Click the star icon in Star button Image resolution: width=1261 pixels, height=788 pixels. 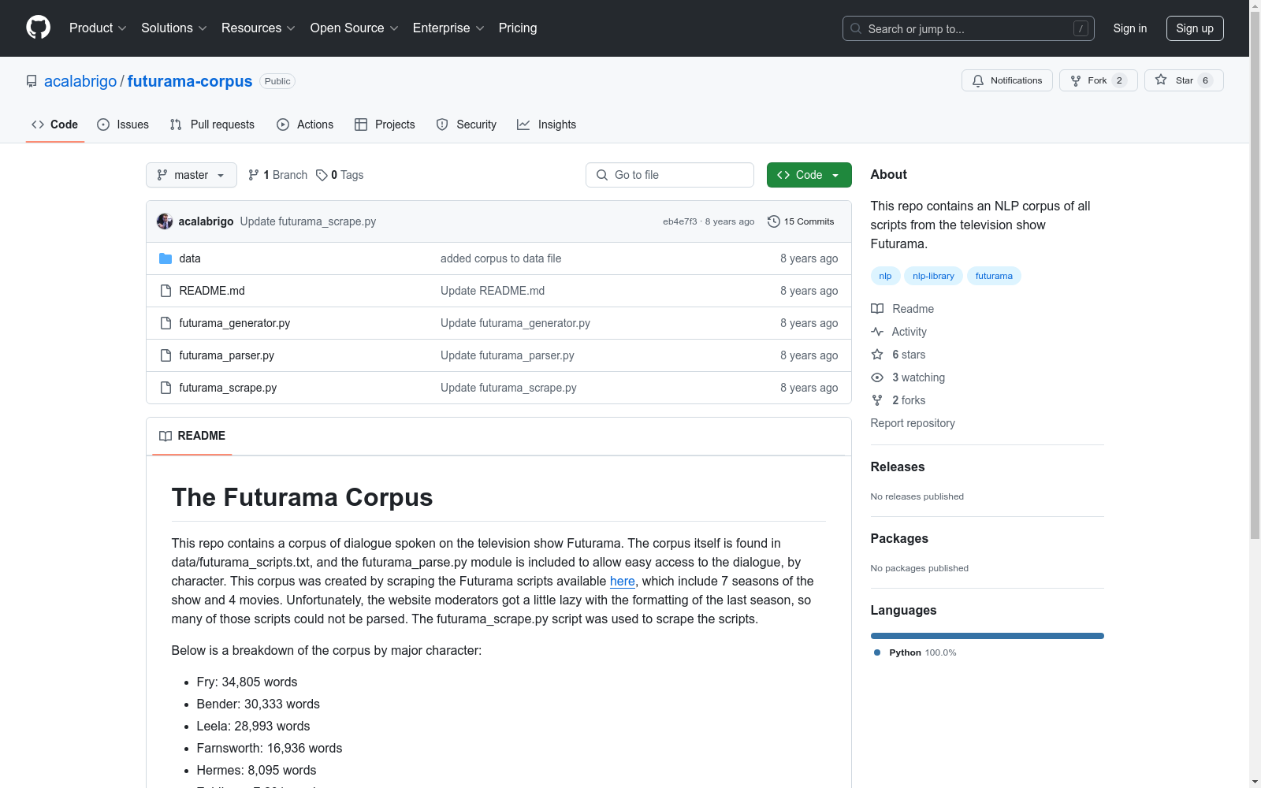click(1161, 80)
